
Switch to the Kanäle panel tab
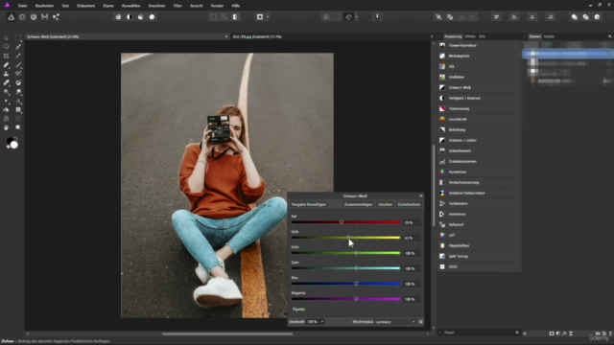[549, 36]
